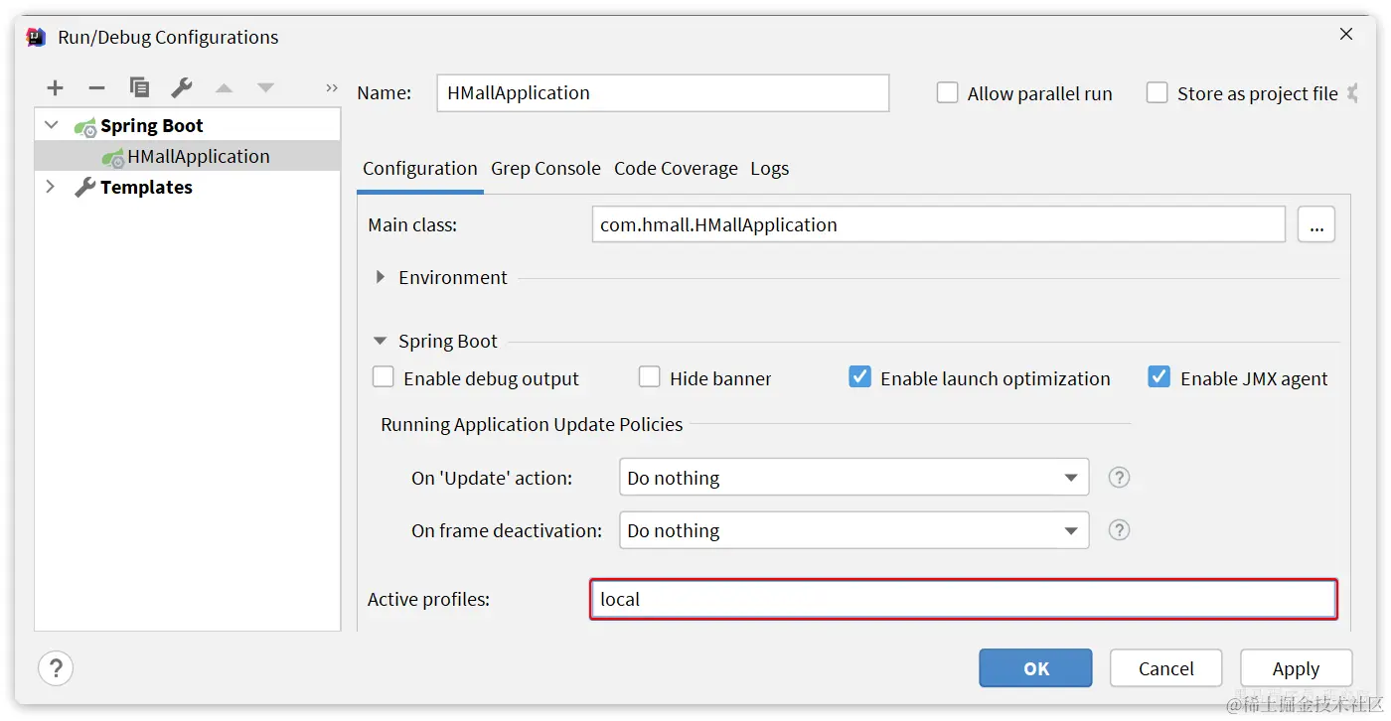Move configuration down arrow
The image size is (1391, 721).
point(265,88)
